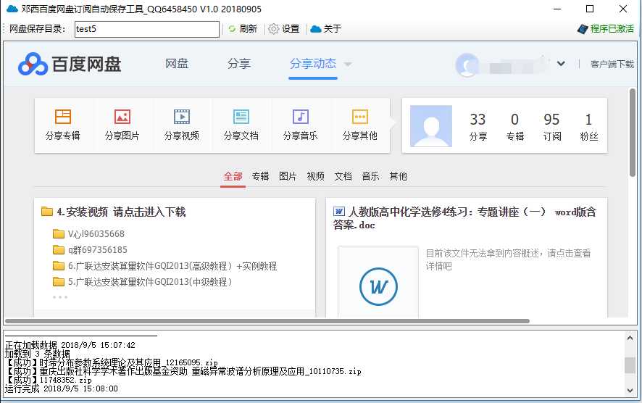Filter feed by 文档

343,177
